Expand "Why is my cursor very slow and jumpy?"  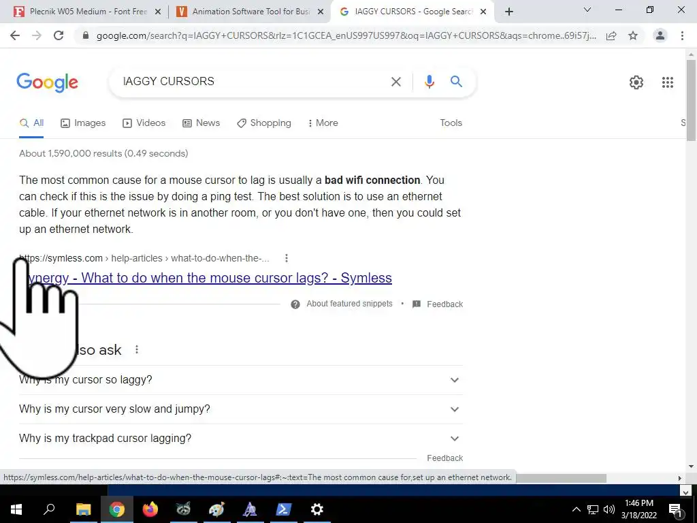[x=240, y=409]
